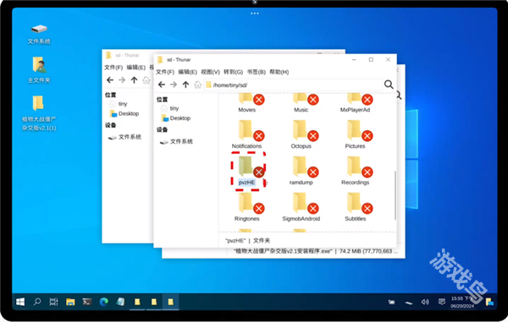The width and height of the screenshot is (508, 322).
Task: Select the Octopus folder
Action: 301,134
